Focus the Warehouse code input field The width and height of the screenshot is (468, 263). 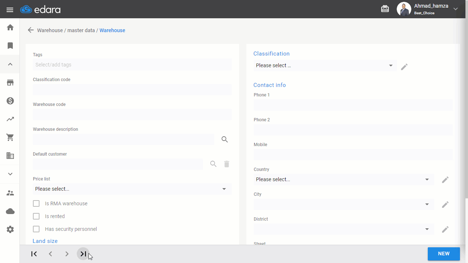point(132,114)
